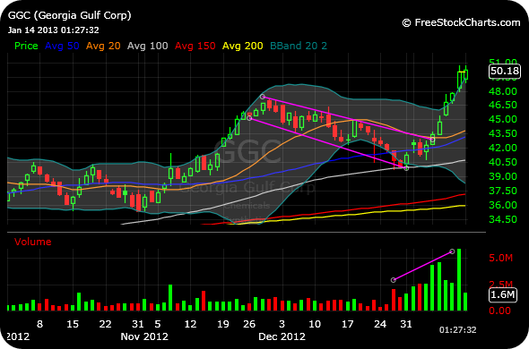Click the GGC (Georgia Gulf Corp) title

(70, 15)
